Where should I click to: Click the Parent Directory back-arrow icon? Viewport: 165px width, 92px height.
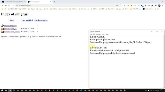click(x=2, y=26)
